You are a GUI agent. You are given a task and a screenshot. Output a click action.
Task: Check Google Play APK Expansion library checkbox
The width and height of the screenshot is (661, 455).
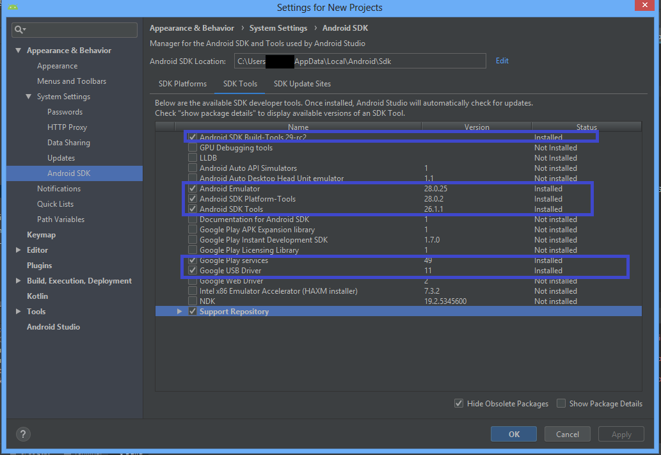193,229
